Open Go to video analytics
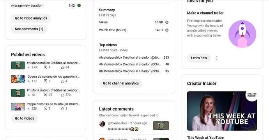269x140 pixels. 31,18
